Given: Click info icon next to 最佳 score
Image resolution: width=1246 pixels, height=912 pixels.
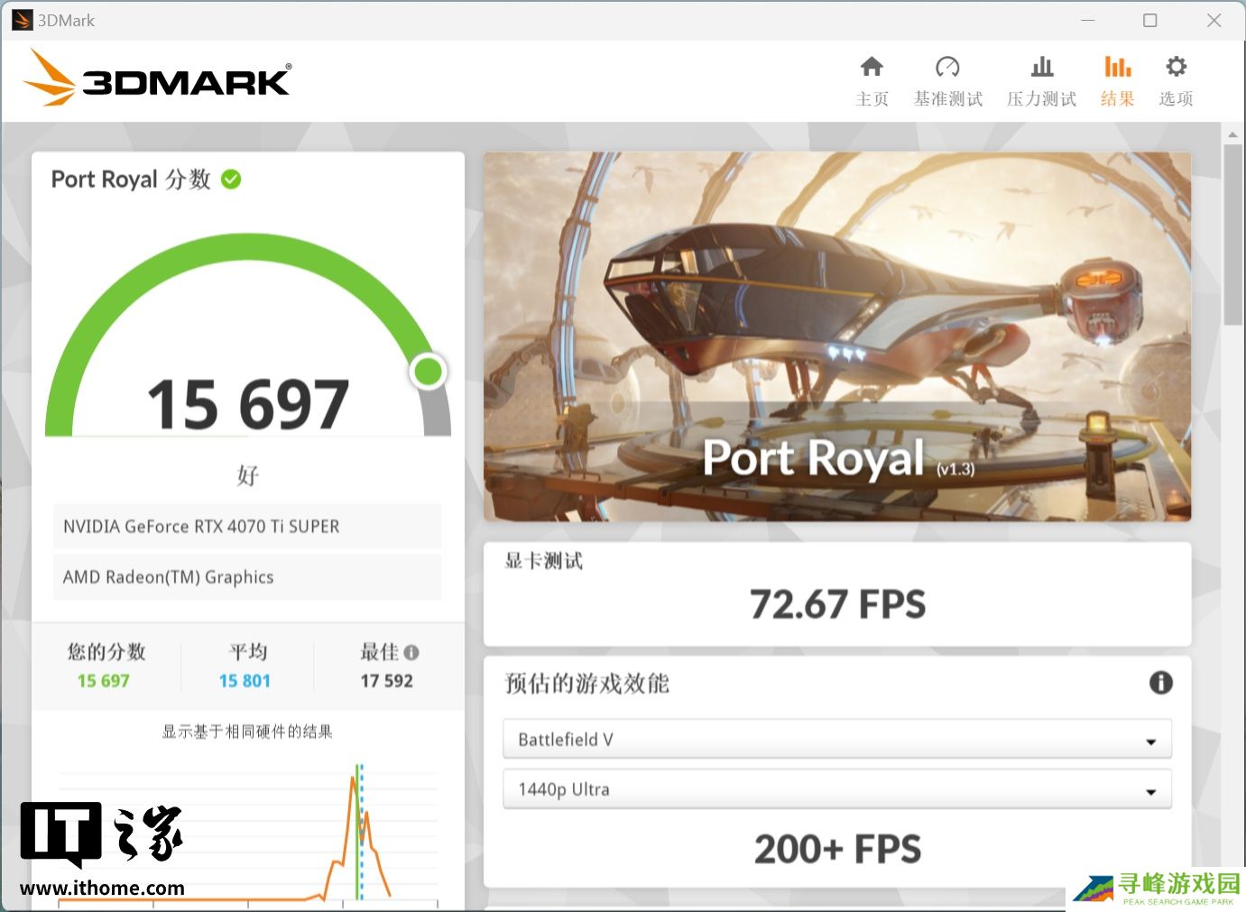Looking at the screenshot, I should click(x=411, y=652).
